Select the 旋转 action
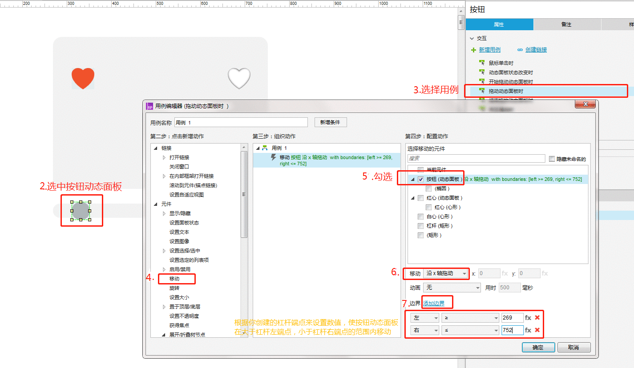 point(174,288)
